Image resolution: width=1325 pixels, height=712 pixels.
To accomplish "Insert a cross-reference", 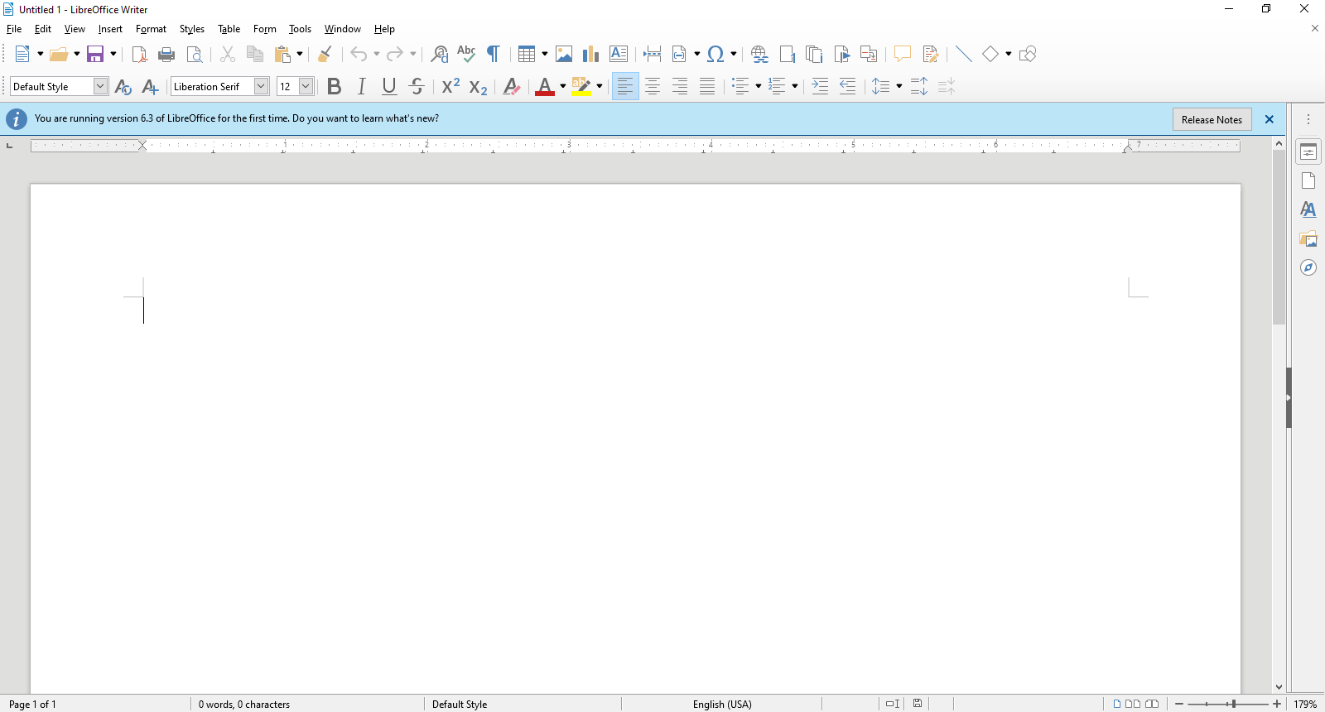I will click(869, 55).
